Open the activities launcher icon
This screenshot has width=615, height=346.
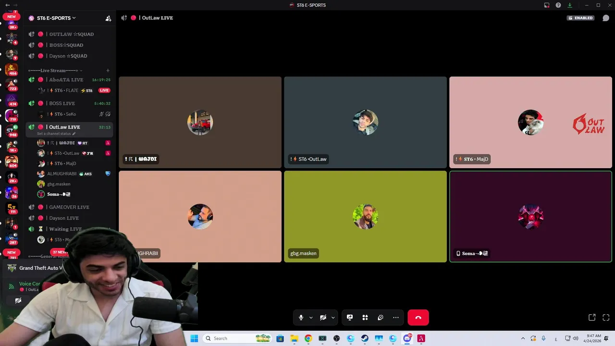point(365,318)
